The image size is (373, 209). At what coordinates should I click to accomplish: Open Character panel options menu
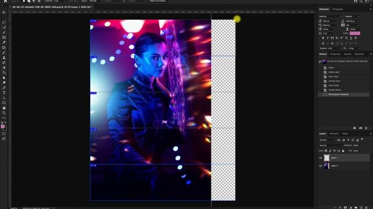371,9
